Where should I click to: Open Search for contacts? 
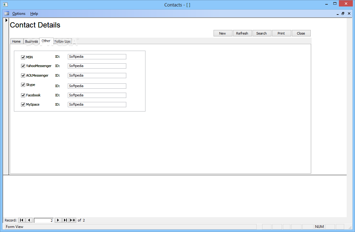pyautogui.click(x=262, y=33)
